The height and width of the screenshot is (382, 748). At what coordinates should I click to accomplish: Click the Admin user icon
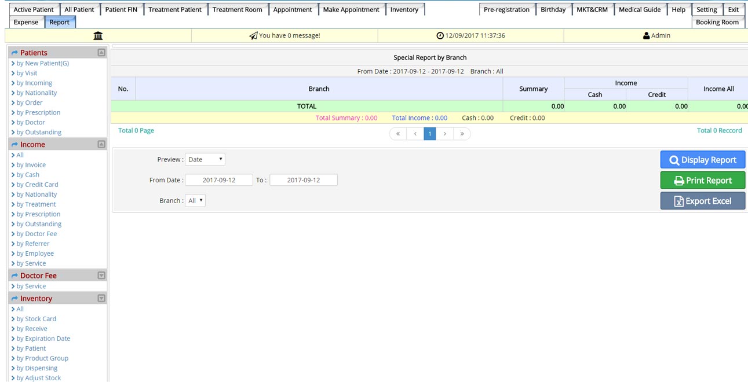pos(646,36)
